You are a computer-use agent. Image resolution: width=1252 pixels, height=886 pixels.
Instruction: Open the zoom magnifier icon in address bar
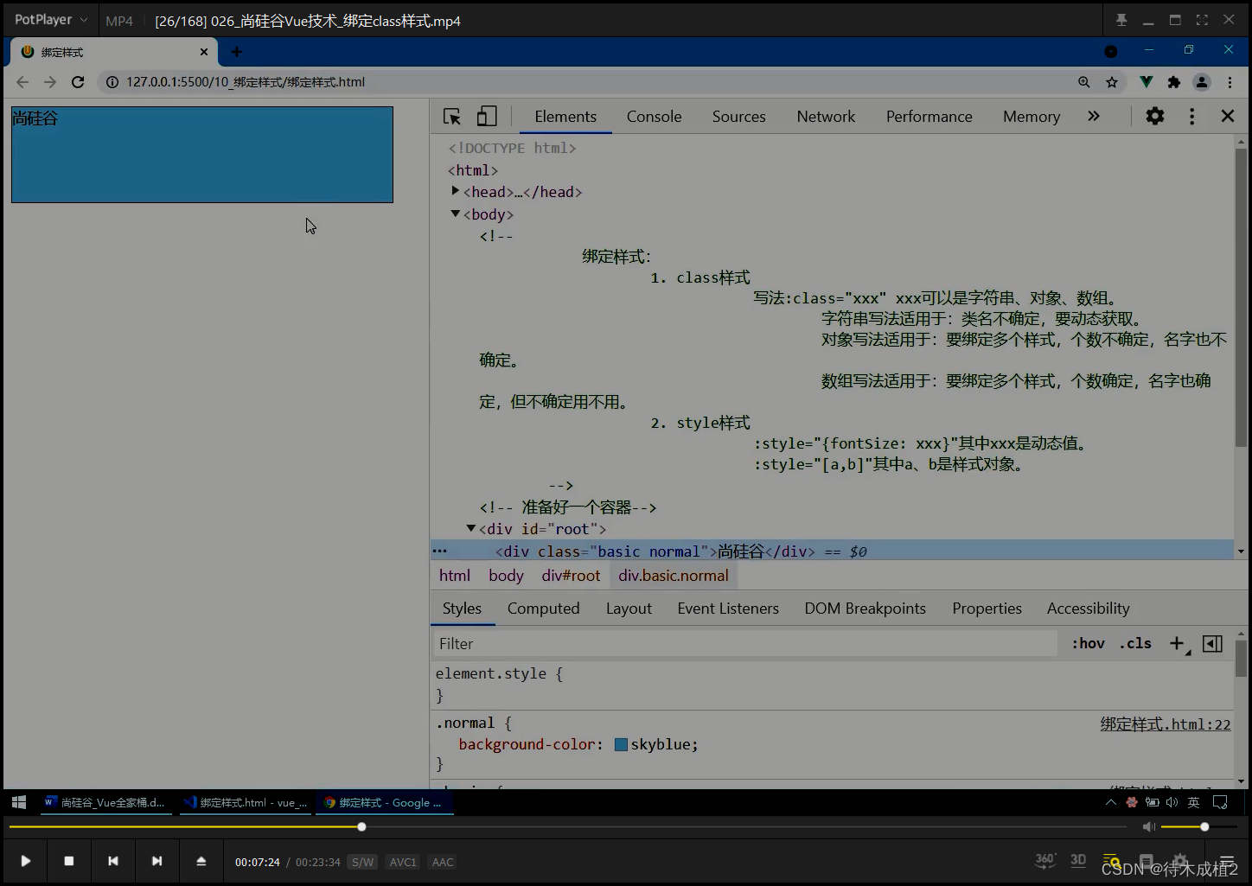[x=1083, y=82]
